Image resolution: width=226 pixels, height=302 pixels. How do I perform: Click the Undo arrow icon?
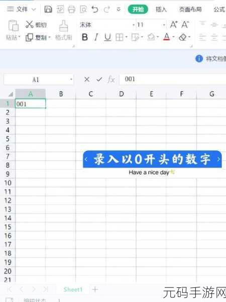coord(95,9)
